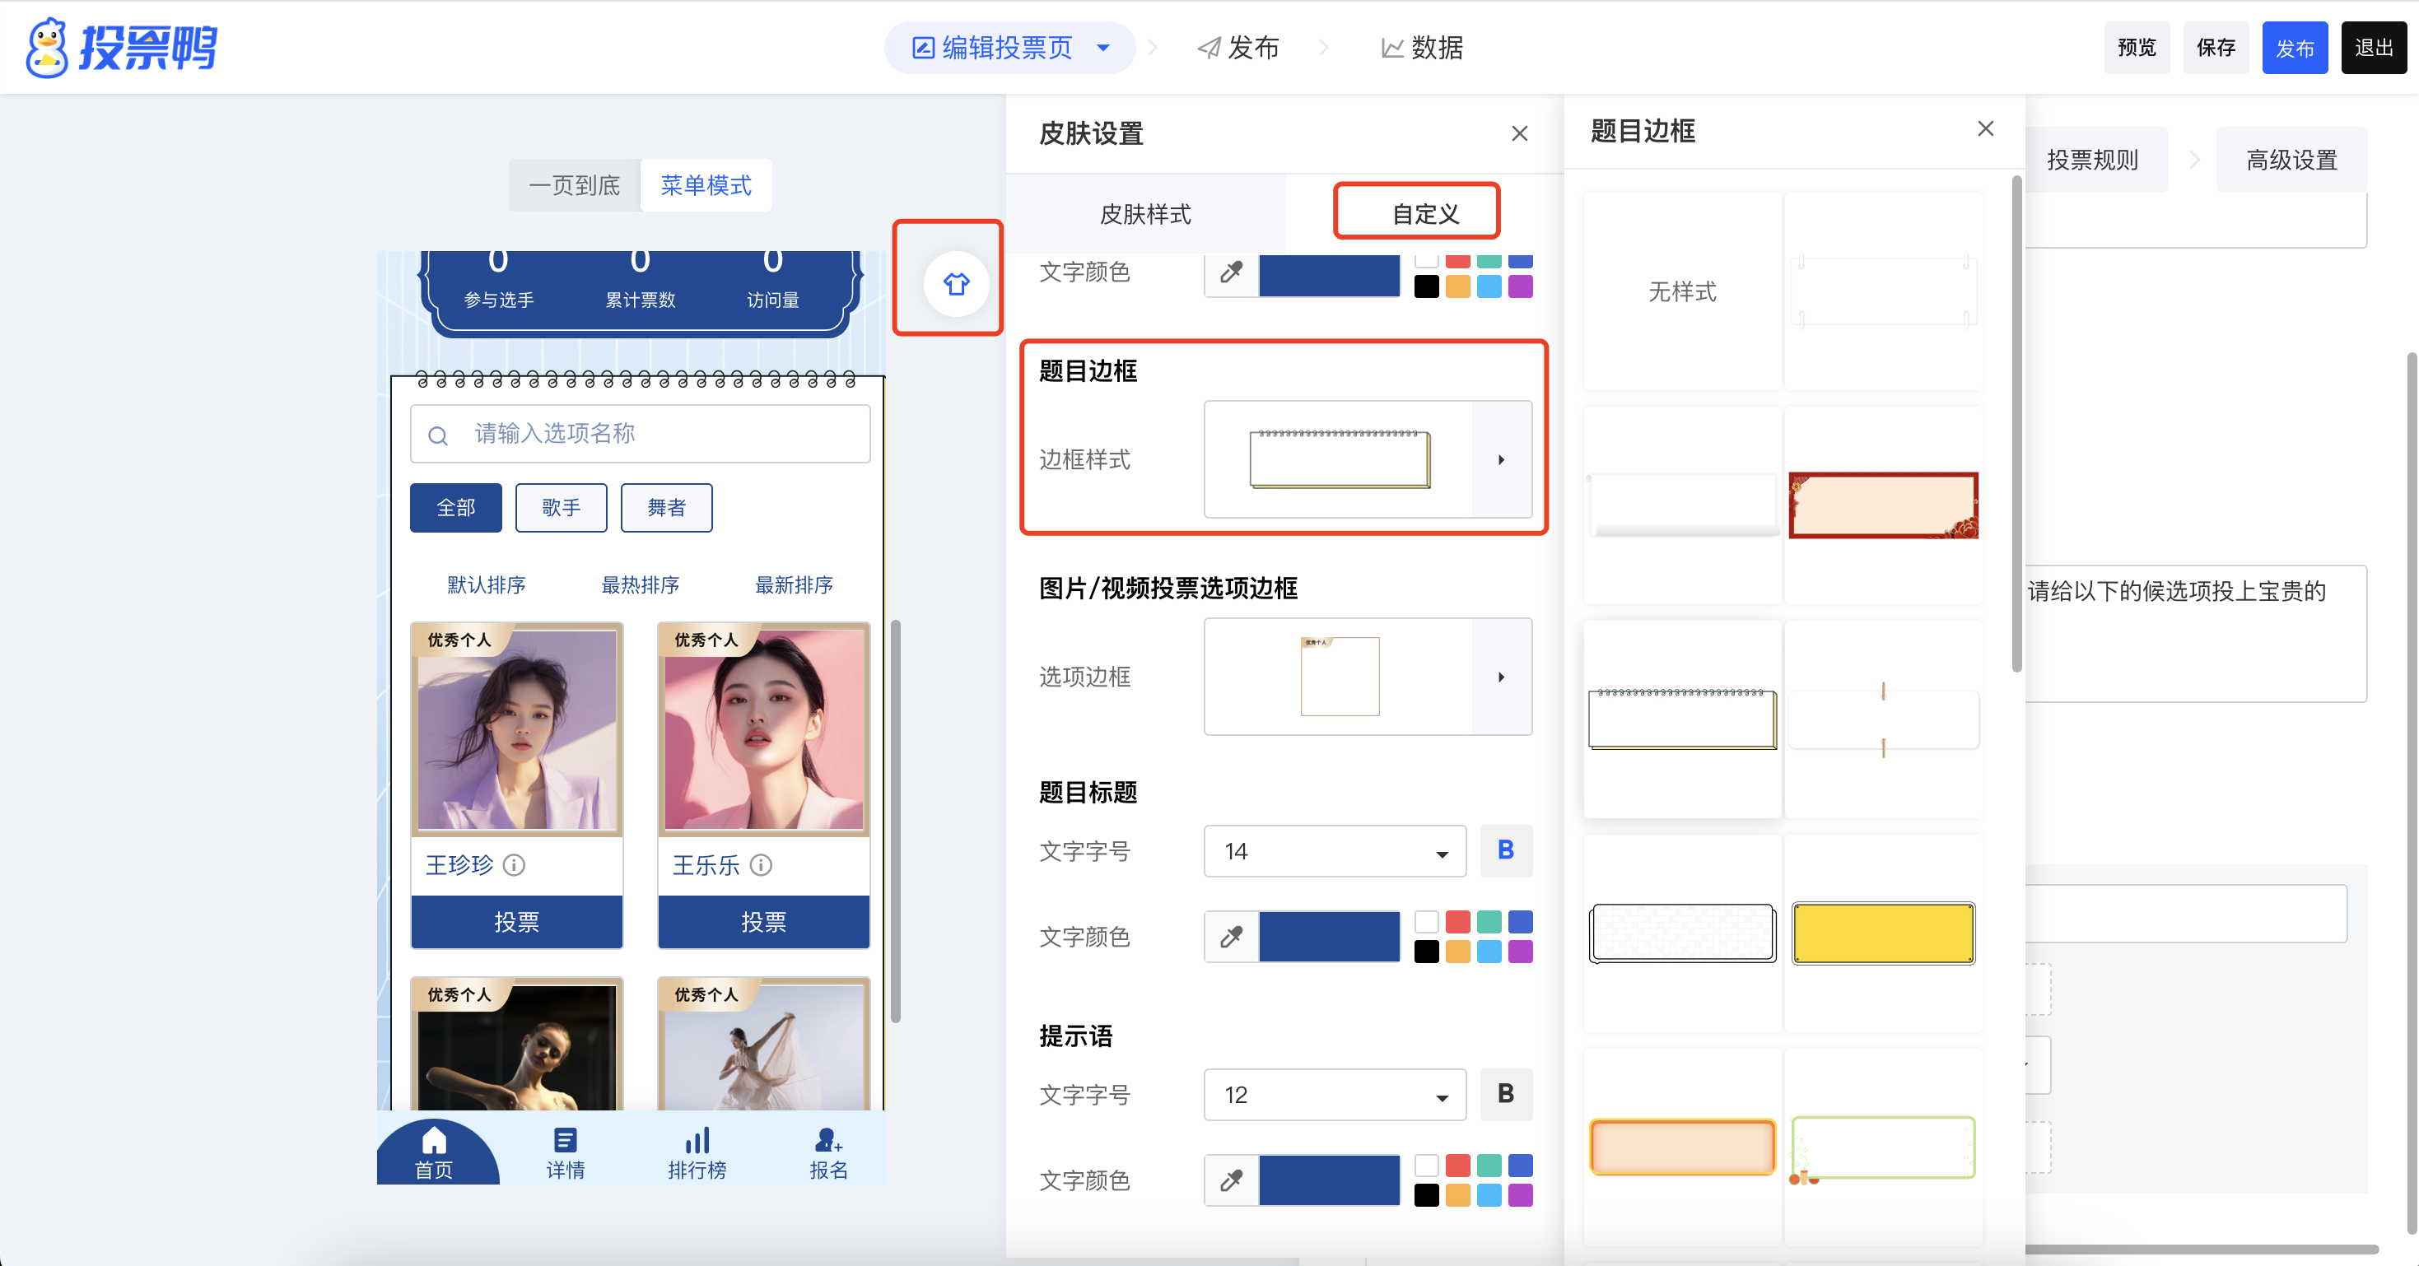Toggle bold for 提示语 text
The width and height of the screenshot is (2419, 1266).
[1505, 1093]
